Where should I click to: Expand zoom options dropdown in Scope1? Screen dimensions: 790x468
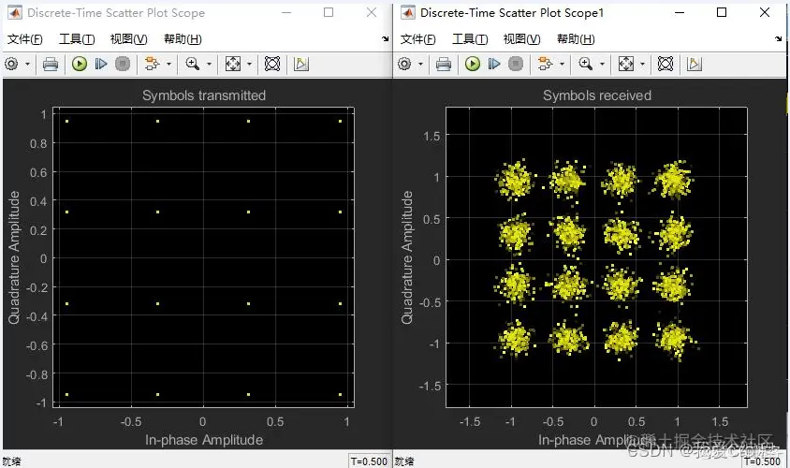point(602,64)
